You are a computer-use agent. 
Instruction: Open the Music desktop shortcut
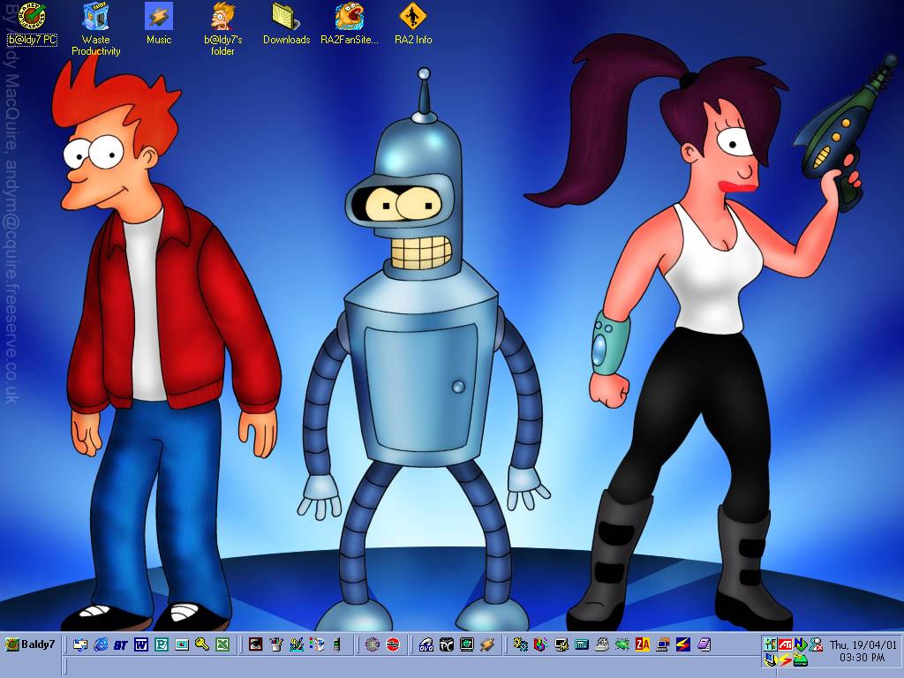(x=159, y=16)
